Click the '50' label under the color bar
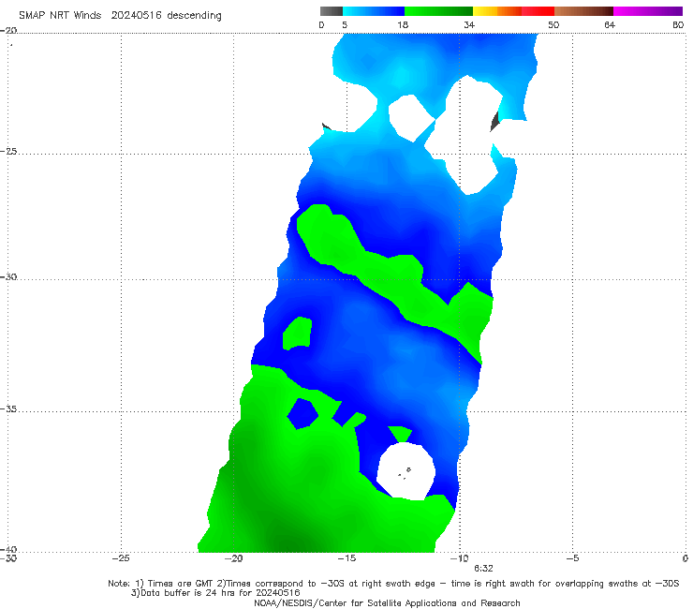 [x=553, y=24]
